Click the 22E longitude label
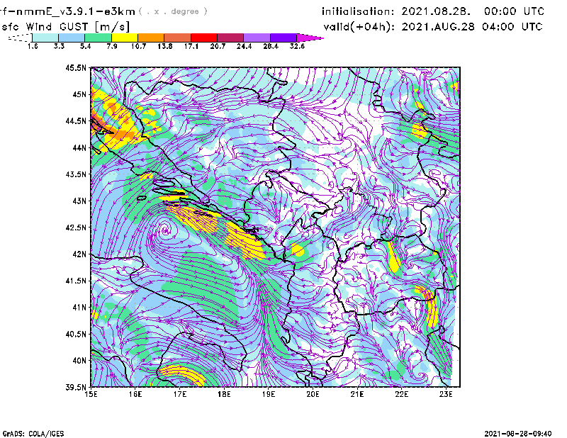The width and height of the screenshot is (567, 438). point(401,394)
